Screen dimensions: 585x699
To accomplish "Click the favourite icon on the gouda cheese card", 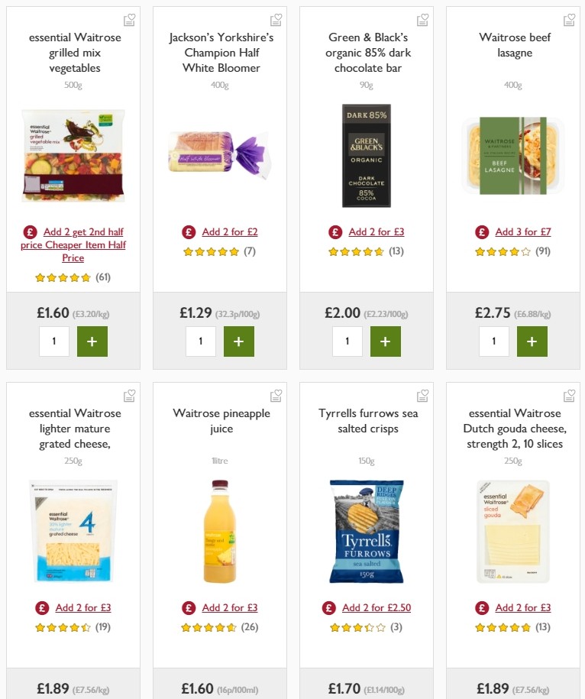I will click(x=569, y=396).
